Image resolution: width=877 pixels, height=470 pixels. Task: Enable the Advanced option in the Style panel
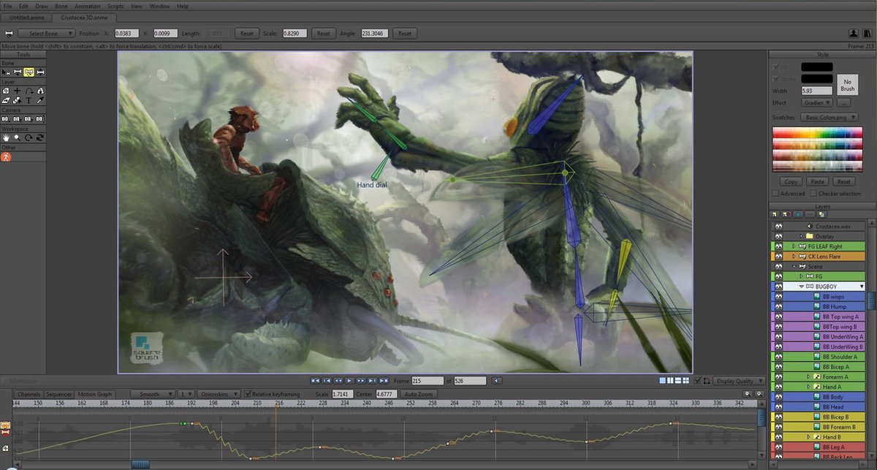click(775, 193)
